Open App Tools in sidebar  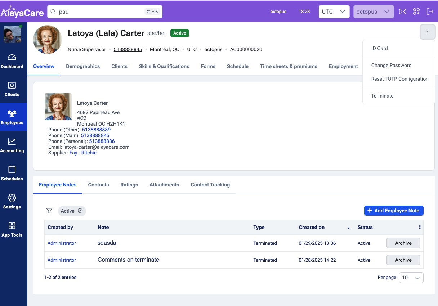click(12, 230)
